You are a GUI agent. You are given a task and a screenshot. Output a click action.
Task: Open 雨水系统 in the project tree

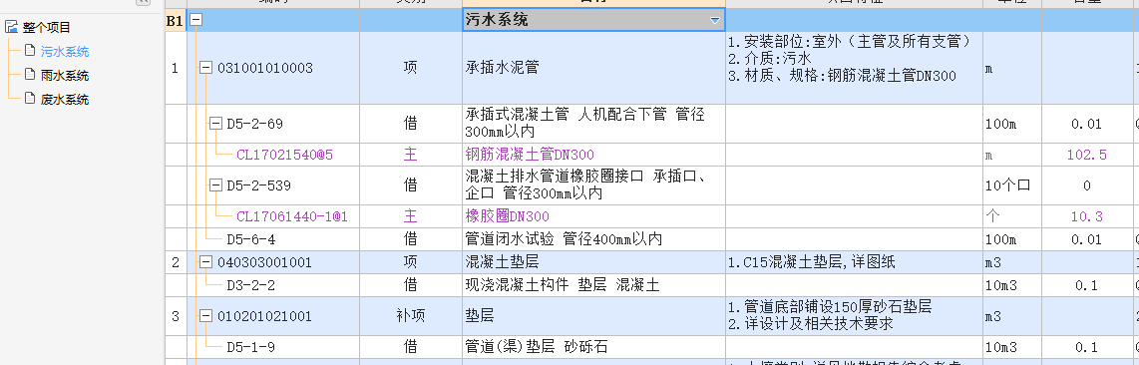65,76
